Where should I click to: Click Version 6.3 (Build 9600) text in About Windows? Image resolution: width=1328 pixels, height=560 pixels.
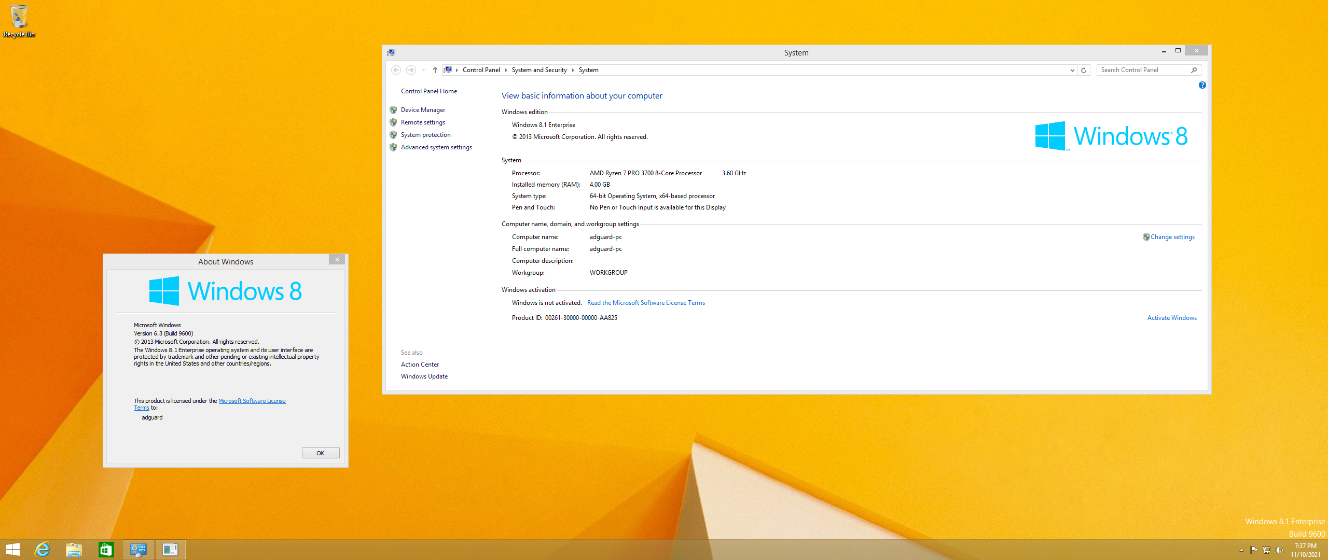163,333
